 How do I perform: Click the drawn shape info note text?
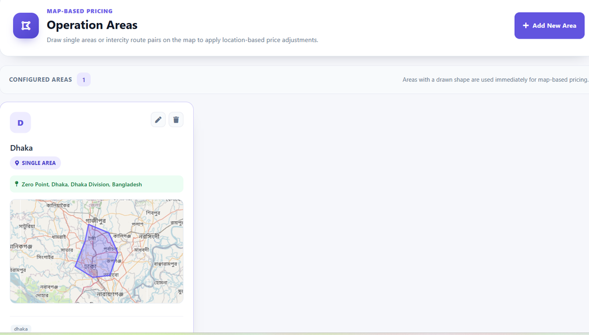click(x=495, y=79)
